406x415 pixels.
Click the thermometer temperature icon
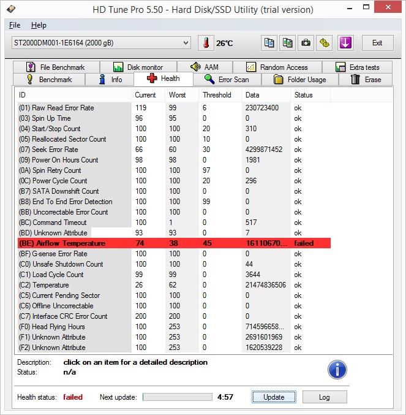[206, 43]
